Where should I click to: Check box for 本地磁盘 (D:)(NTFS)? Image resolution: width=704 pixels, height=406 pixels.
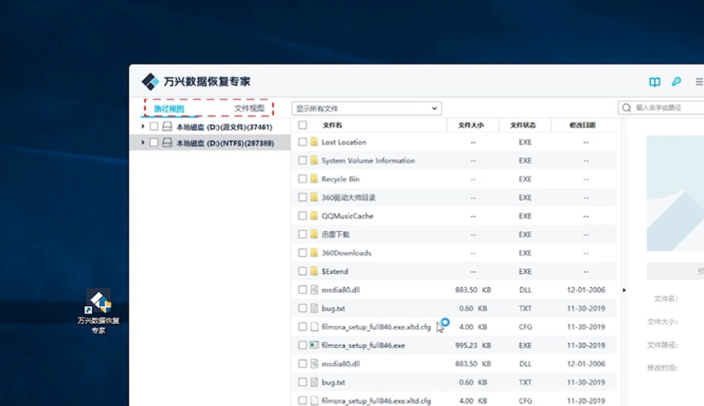154,143
